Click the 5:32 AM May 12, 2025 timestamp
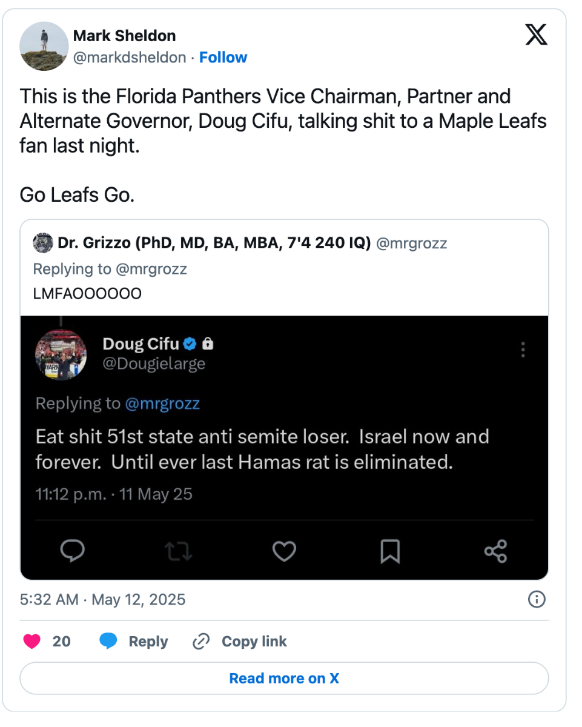The width and height of the screenshot is (582, 727). 102,600
